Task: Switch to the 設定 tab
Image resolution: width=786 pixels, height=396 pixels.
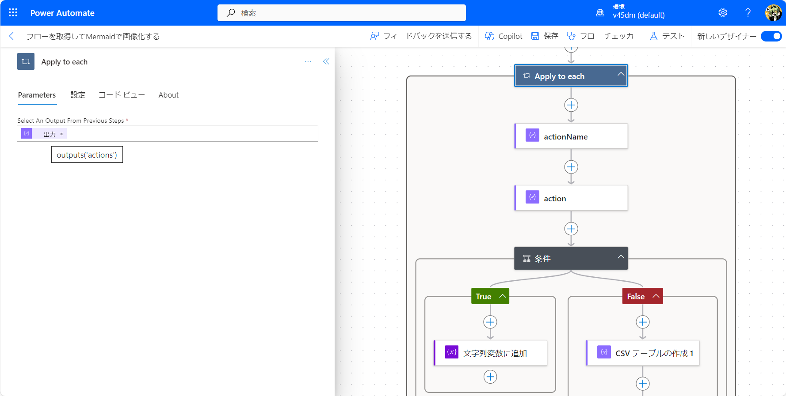Action: (78, 95)
